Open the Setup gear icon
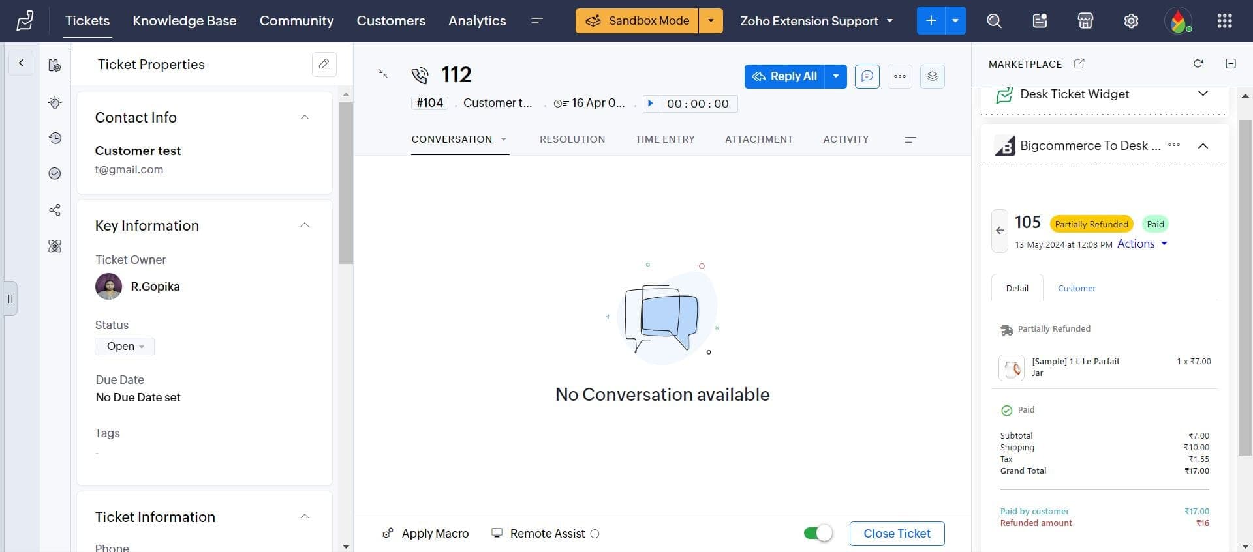 tap(1131, 21)
